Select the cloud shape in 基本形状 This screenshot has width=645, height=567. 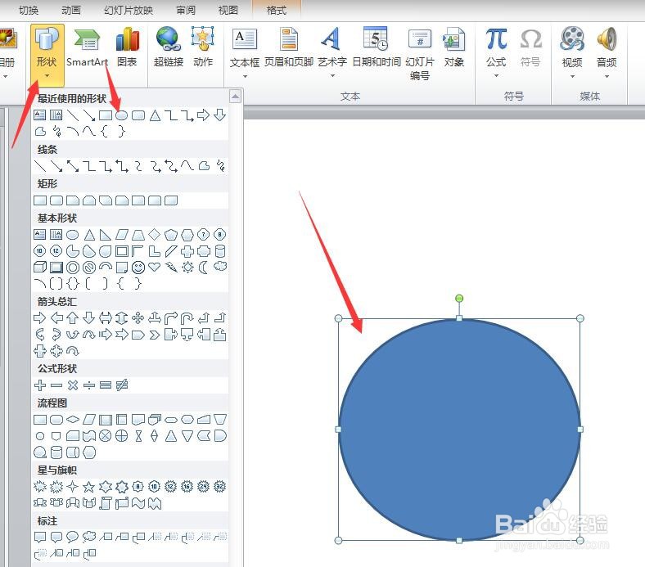[x=220, y=267]
